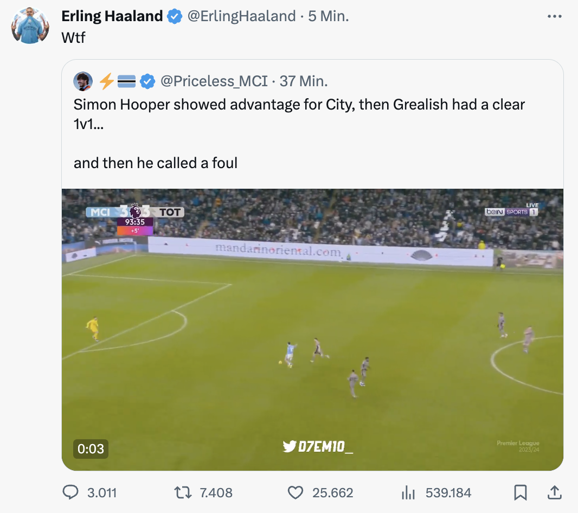
Task: Open the three-dot more options menu
Action: [x=554, y=17]
